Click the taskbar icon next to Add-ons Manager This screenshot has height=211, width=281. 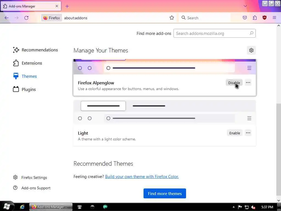coord(79,207)
